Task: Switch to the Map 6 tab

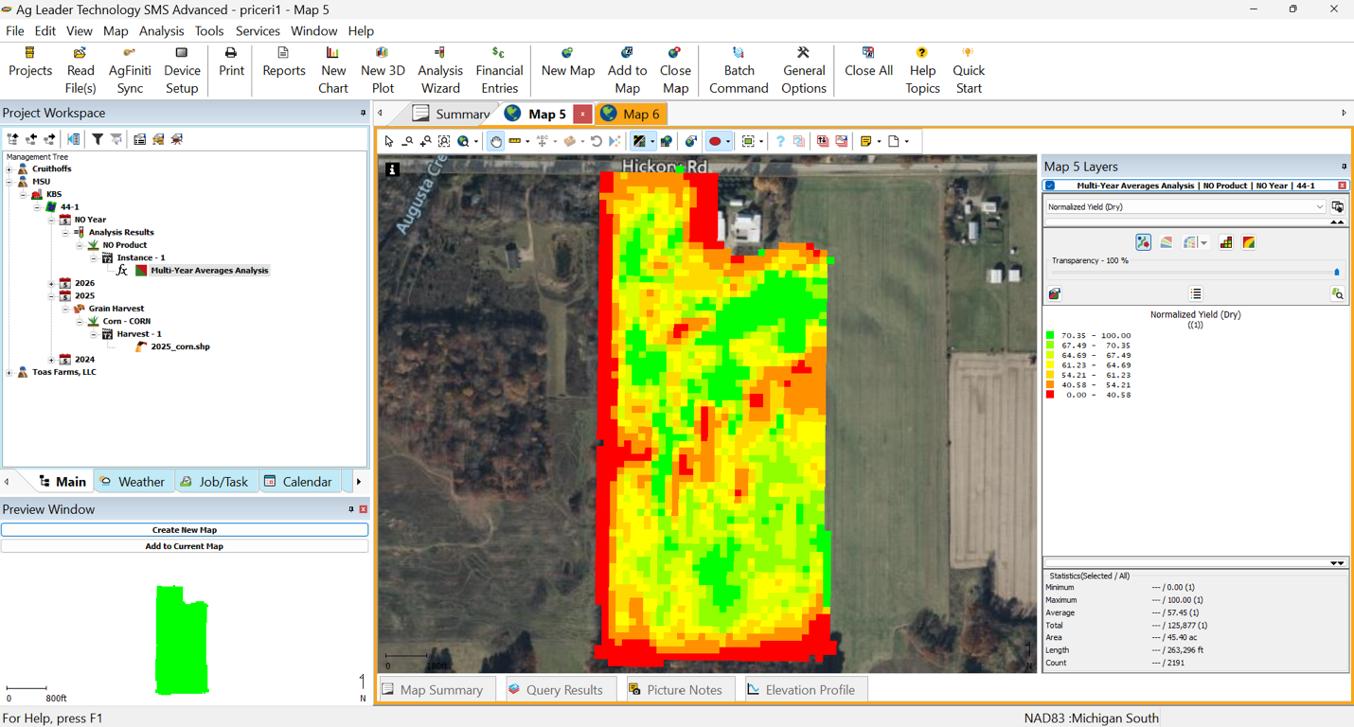Action: tap(631, 114)
